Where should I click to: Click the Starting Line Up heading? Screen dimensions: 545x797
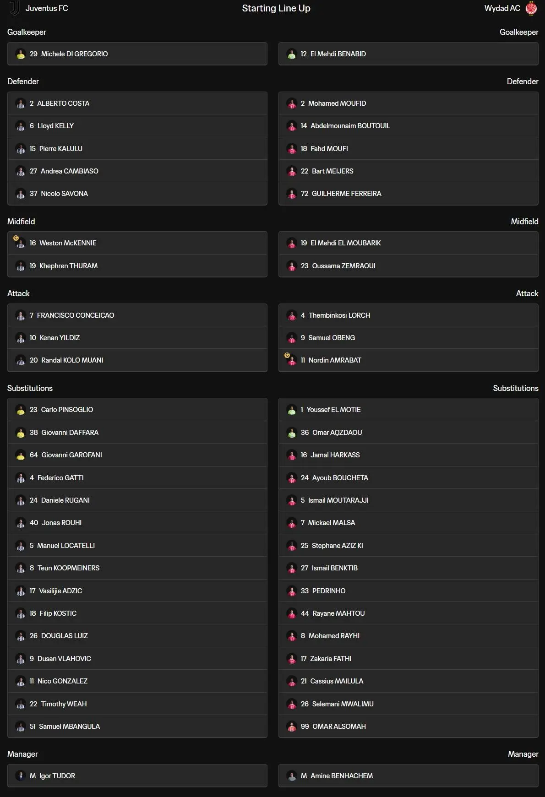pos(276,8)
